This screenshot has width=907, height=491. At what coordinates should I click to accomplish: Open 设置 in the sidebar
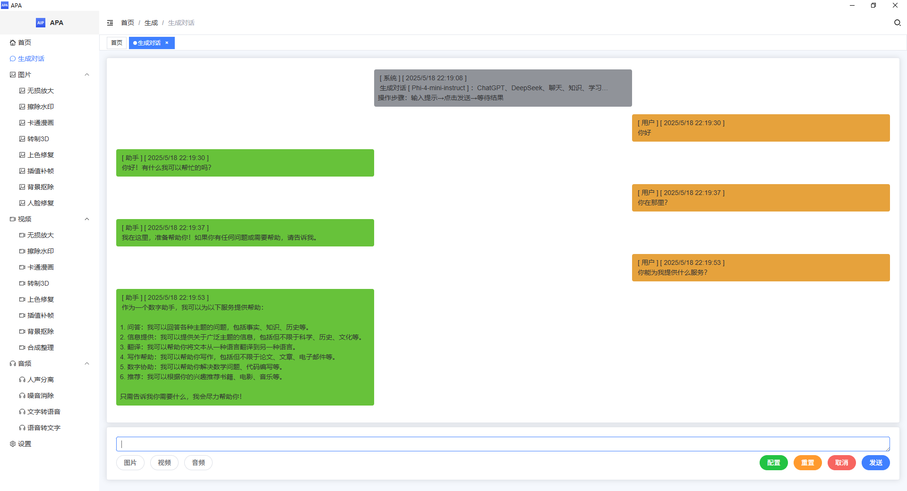pos(50,444)
